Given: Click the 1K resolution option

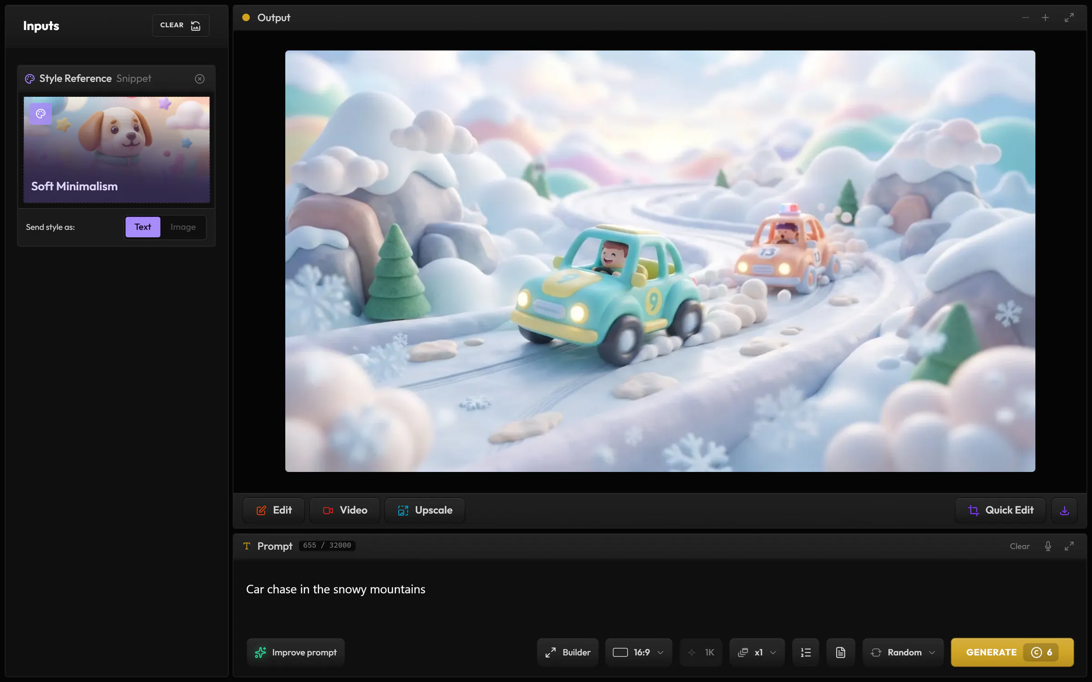Looking at the screenshot, I should tap(701, 652).
